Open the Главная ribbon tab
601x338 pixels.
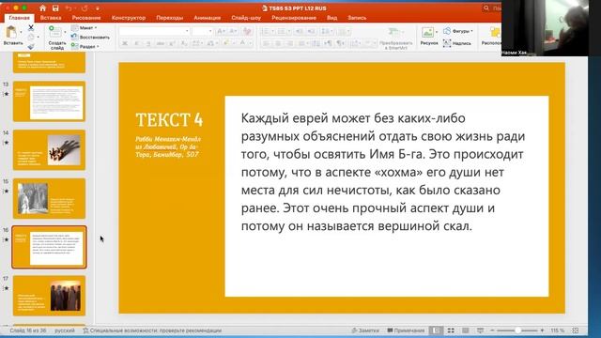pyautogui.click(x=19, y=18)
